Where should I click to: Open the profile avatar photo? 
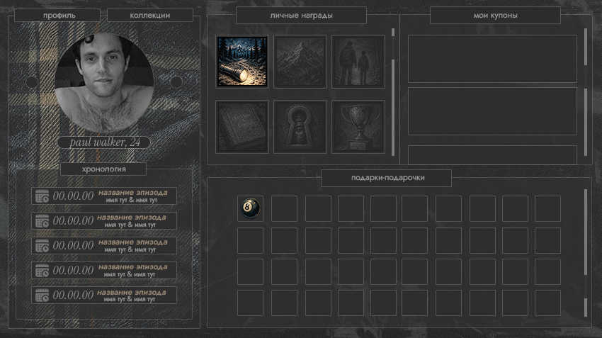[104, 83]
